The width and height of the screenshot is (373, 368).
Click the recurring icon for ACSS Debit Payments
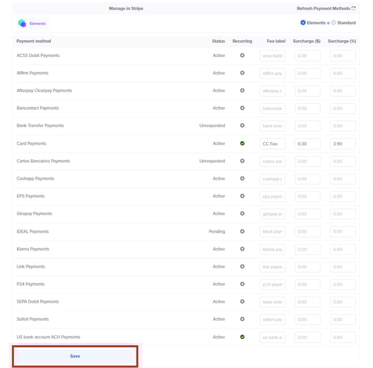(x=242, y=56)
